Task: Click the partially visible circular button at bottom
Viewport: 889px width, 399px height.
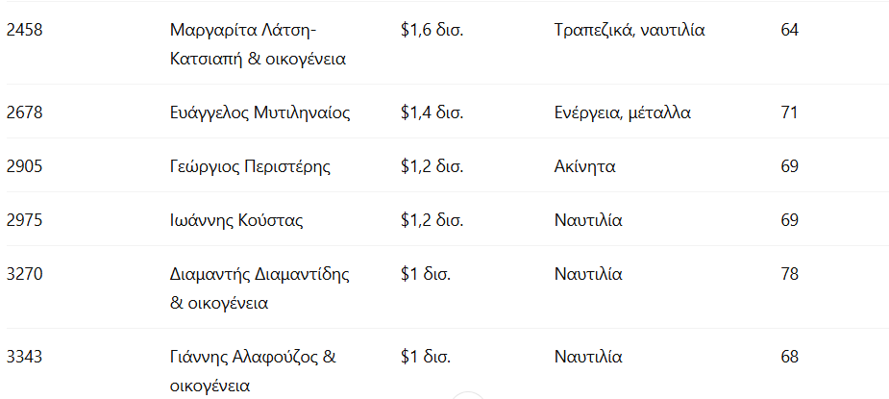Action: [x=468, y=395]
